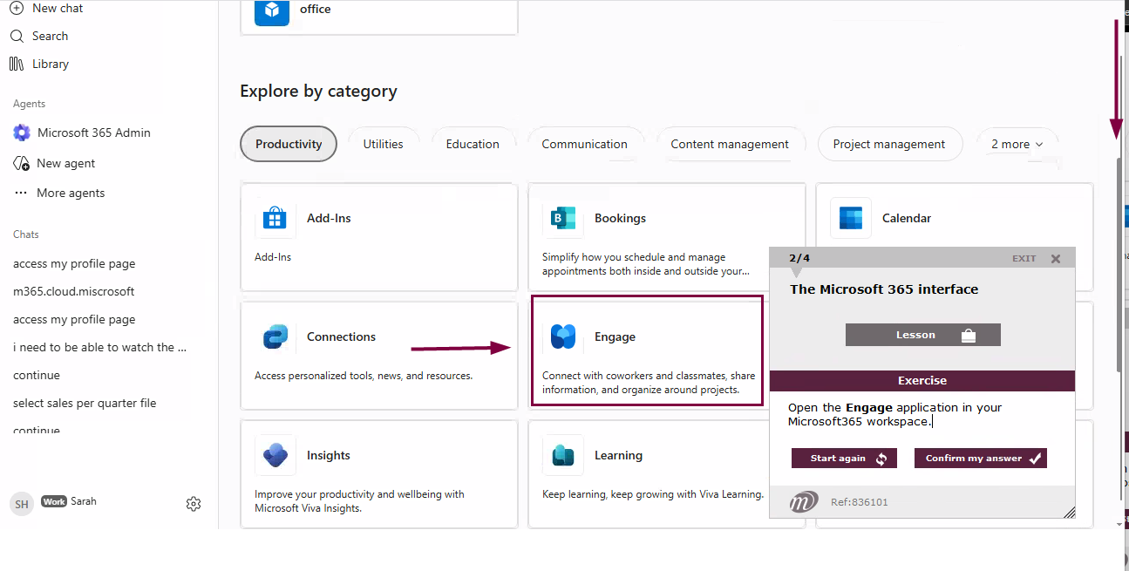The width and height of the screenshot is (1129, 571).
Task: Click the 'Explore by category' heading
Action: pos(318,91)
